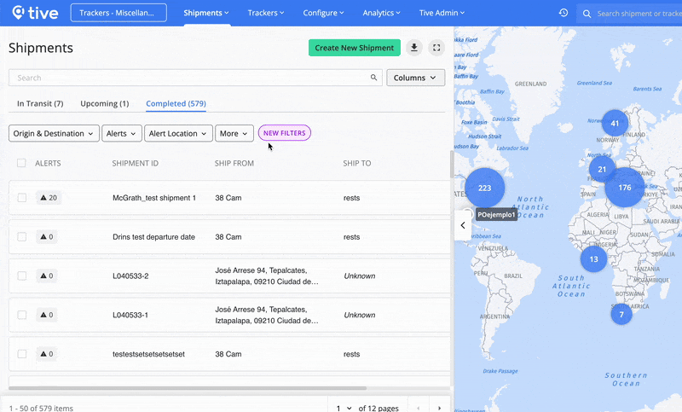Viewport: 682px width, 412px height.
Task: Click Create New Shipment button
Action: (x=354, y=48)
